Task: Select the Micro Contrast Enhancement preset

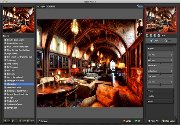Action: (19, 47)
